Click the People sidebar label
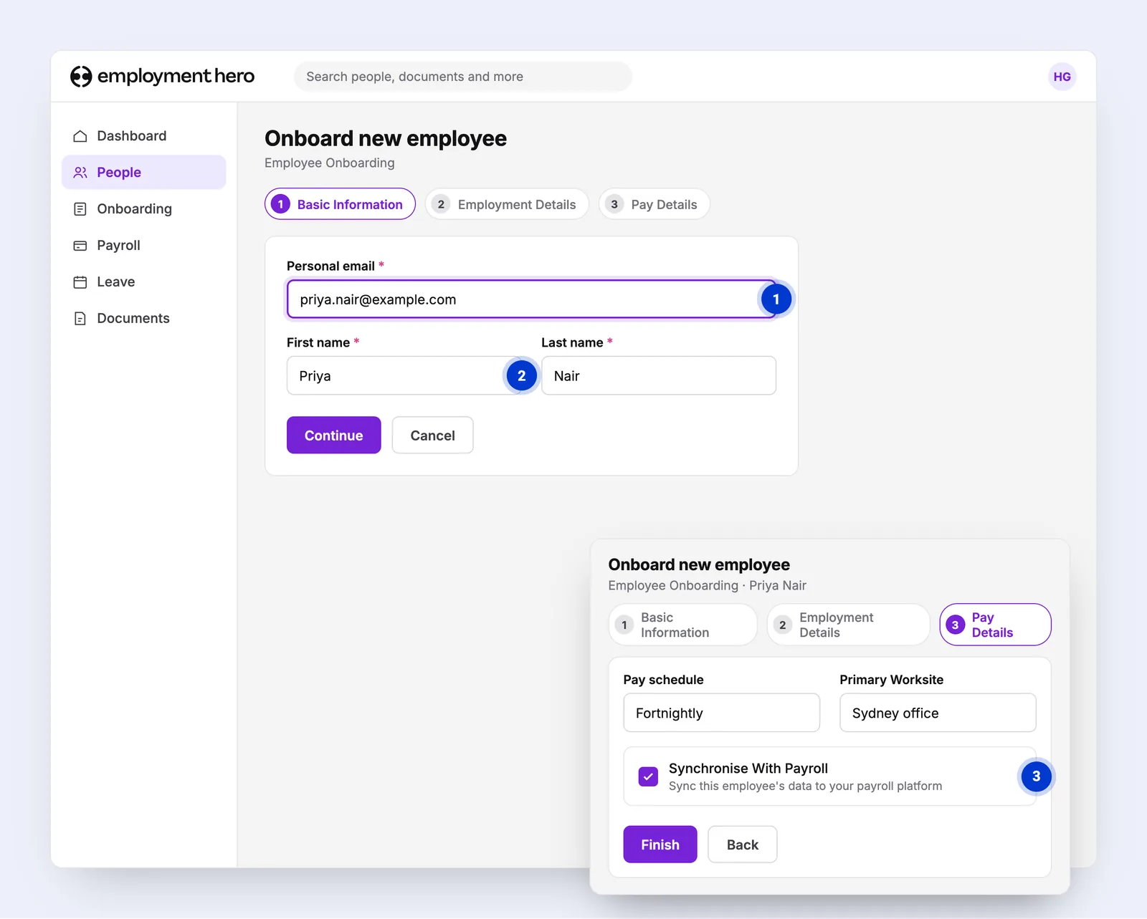The width and height of the screenshot is (1147, 919). click(119, 173)
